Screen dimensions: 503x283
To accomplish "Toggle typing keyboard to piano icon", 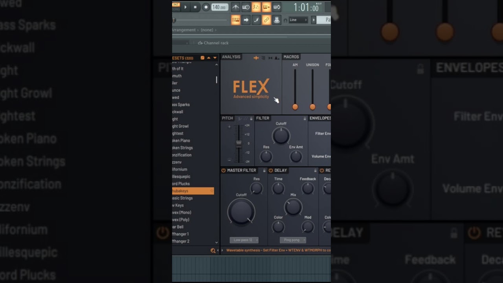I will (236, 20).
